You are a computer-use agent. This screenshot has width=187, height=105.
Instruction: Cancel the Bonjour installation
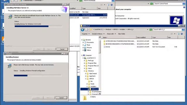coord(61,98)
